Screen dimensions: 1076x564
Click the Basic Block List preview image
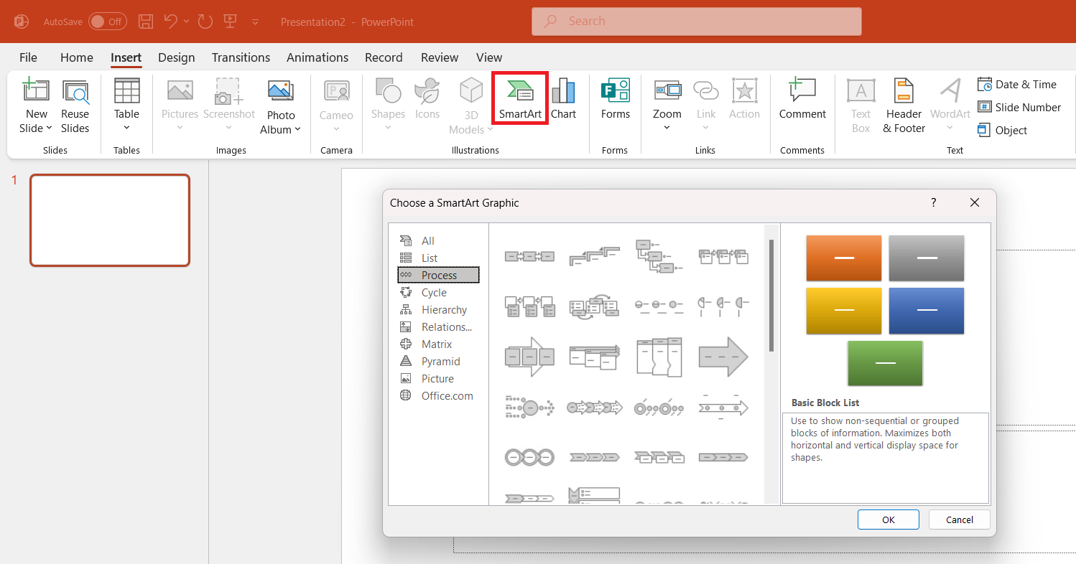click(885, 311)
